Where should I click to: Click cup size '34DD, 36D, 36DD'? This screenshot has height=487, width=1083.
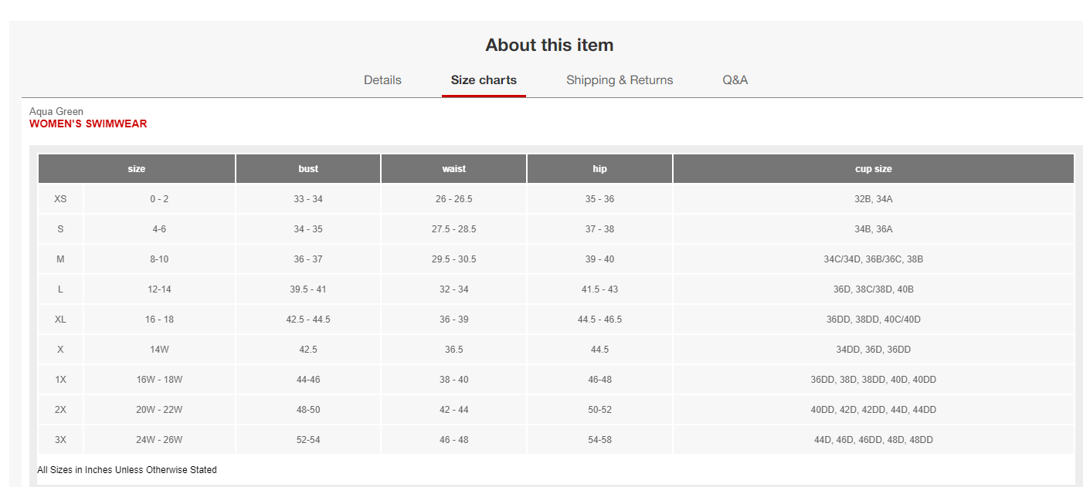click(x=874, y=350)
